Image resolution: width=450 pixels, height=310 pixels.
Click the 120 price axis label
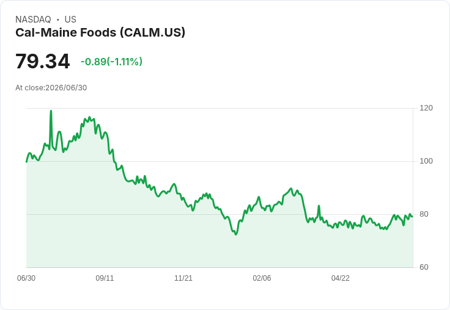[426, 108]
